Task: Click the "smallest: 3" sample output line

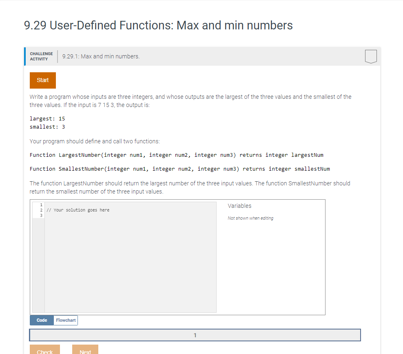Action: (47, 127)
